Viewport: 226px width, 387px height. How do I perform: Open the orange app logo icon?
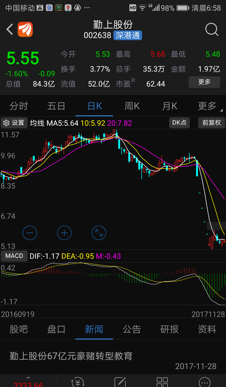[25, 29]
